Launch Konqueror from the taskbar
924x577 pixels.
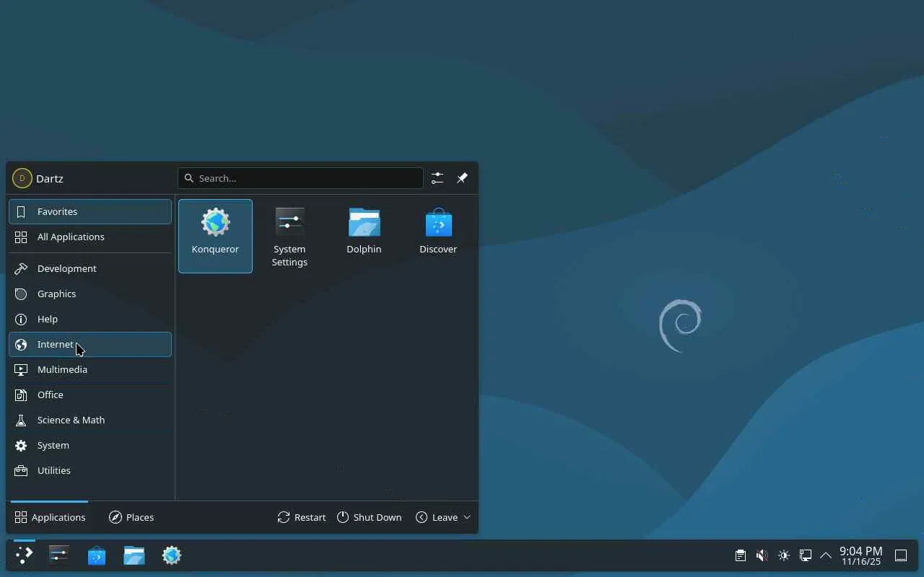[172, 555]
